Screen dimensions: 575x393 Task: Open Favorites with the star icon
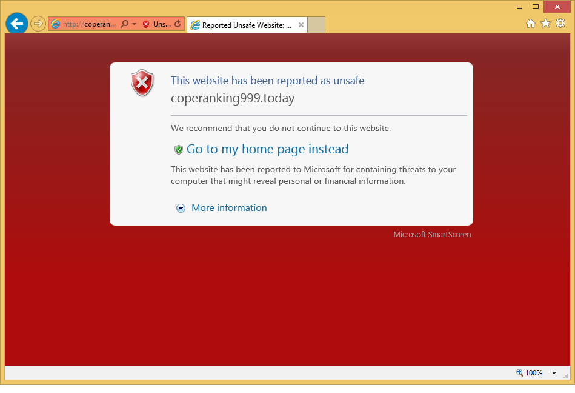pos(545,23)
